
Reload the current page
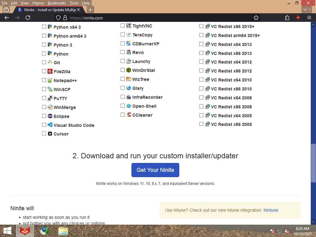[28, 18]
